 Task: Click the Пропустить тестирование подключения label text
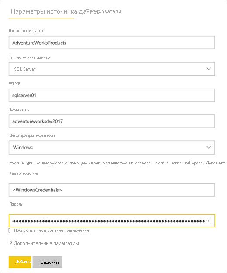pos(52,230)
